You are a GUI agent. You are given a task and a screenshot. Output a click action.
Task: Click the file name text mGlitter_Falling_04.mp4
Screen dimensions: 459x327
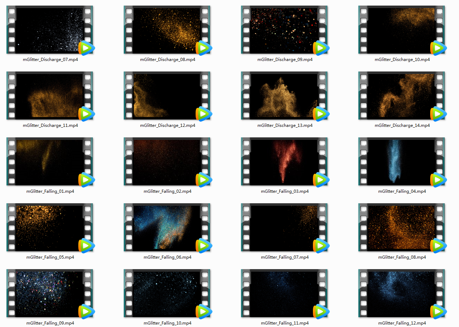click(x=402, y=191)
